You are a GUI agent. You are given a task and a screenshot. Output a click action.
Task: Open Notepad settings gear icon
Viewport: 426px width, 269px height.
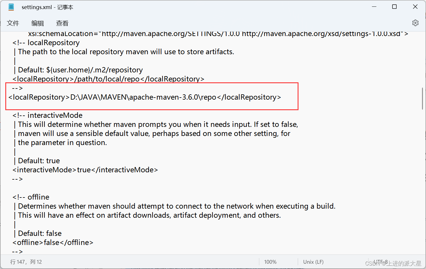pos(415,23)
